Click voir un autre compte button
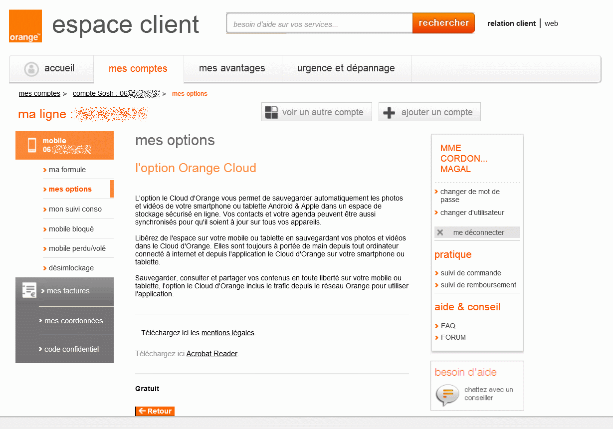 (317, 112)
